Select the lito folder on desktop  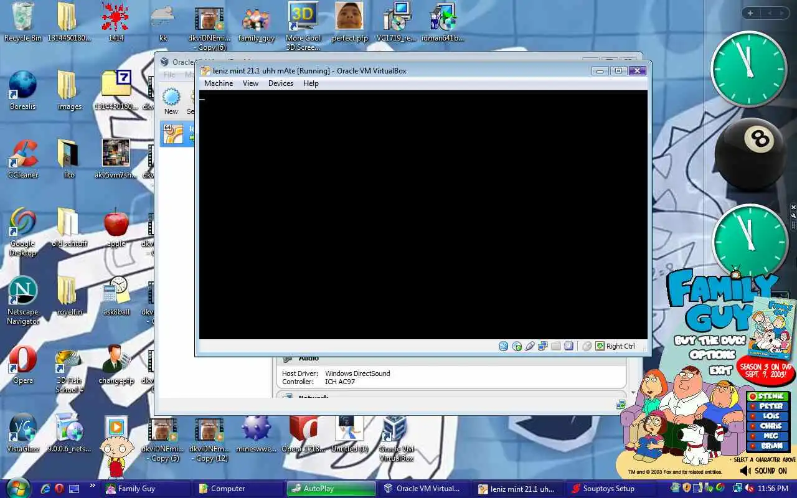point(69,159)
